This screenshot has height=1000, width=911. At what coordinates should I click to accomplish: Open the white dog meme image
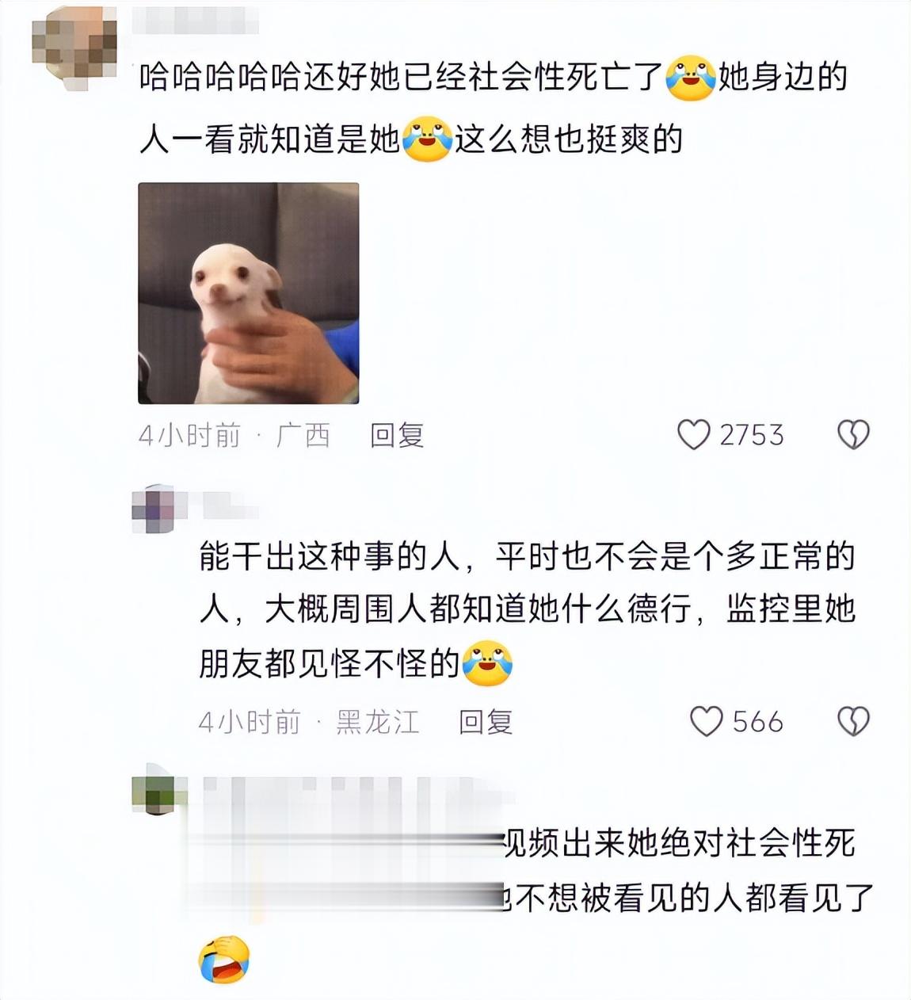point(249,293)
